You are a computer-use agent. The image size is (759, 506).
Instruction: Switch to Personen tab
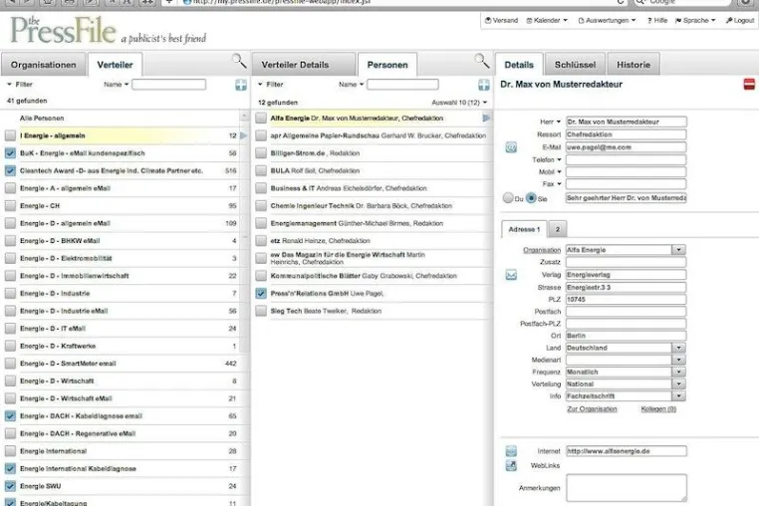(387, 65)
